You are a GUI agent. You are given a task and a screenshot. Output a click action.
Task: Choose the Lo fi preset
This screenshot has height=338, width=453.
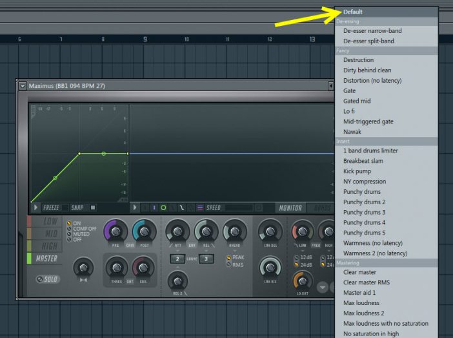[387, 111]
